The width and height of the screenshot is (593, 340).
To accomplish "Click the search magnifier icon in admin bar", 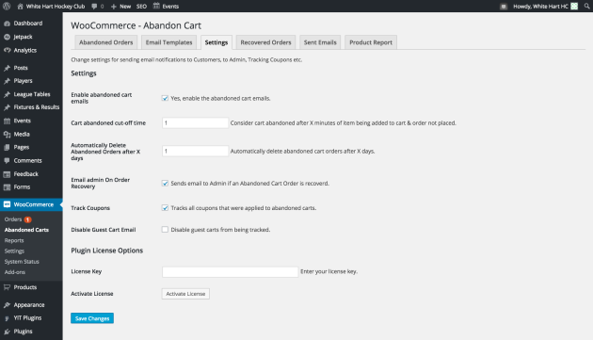I will [x=586, y=6].
